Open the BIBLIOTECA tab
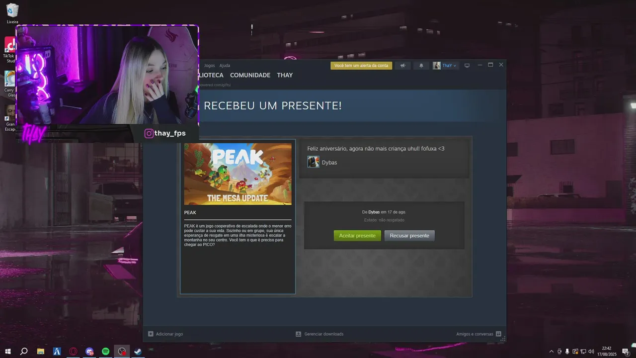 pyautogui.click(x=211, y=75)
